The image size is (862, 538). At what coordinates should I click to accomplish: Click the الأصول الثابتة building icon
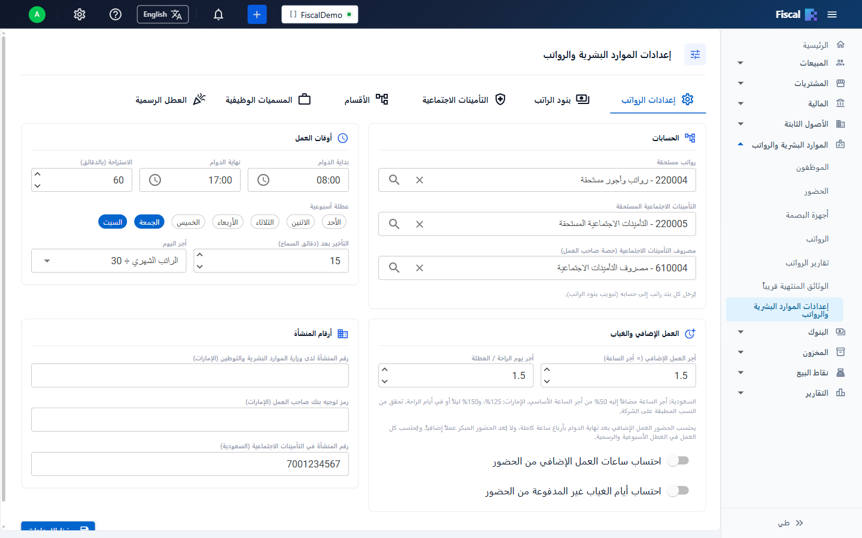point(840,124)
